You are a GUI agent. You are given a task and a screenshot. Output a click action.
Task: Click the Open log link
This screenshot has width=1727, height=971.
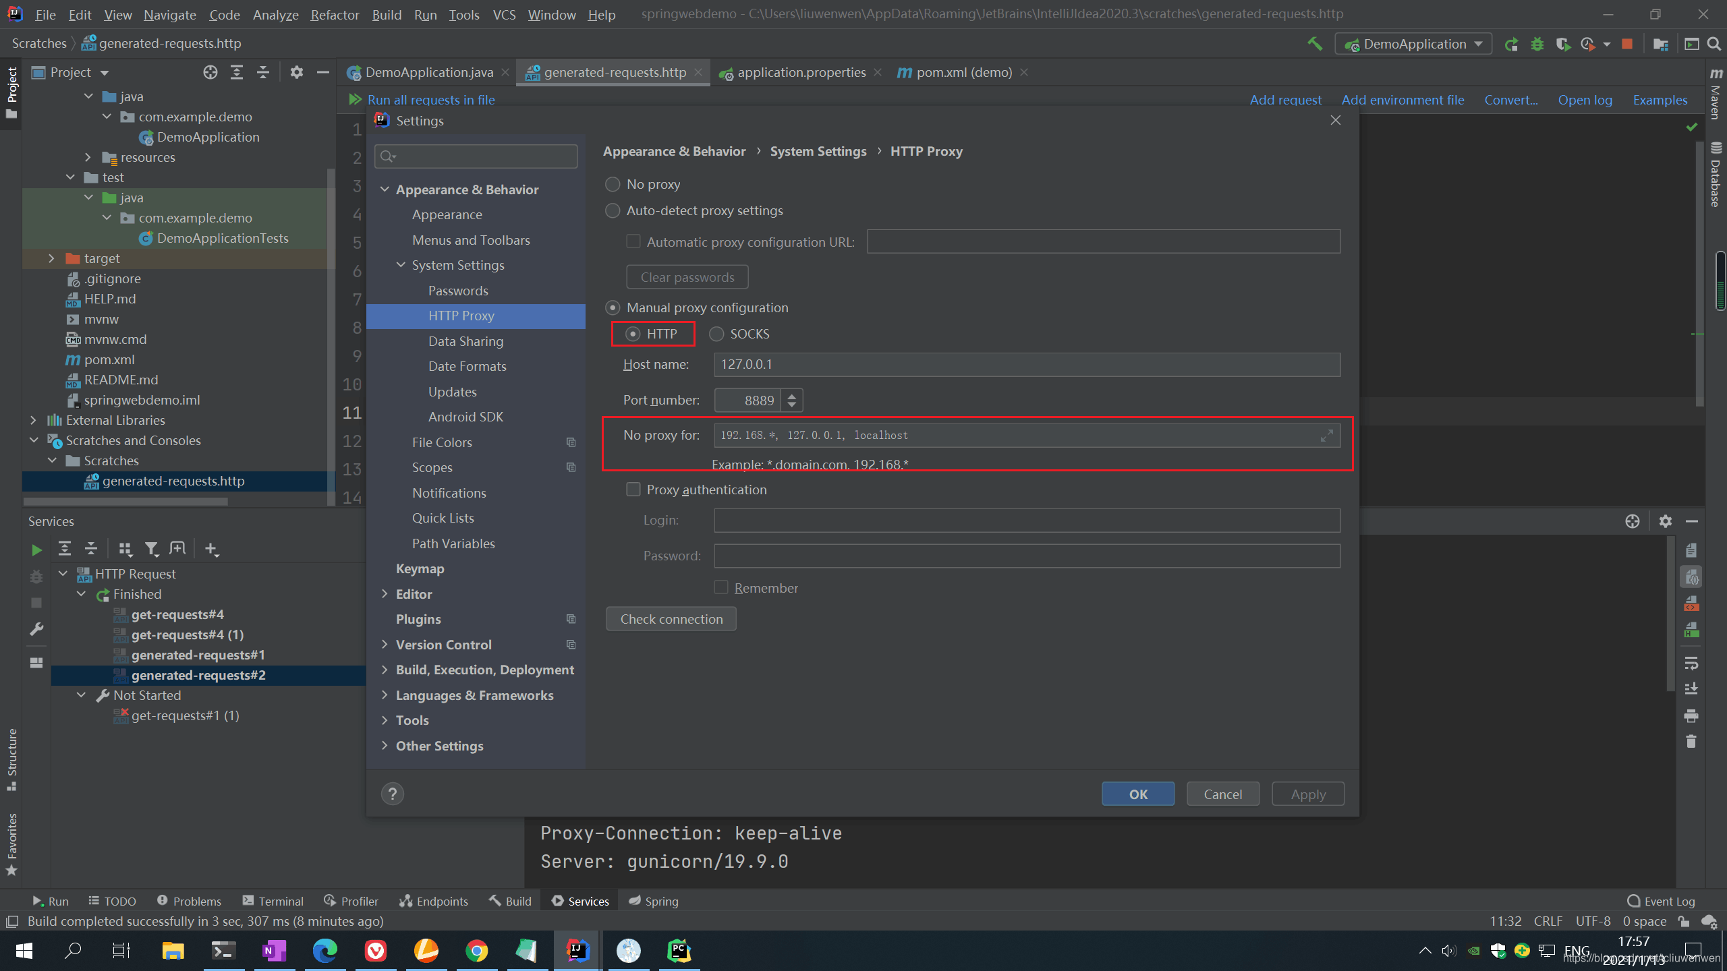(1585, 100)
